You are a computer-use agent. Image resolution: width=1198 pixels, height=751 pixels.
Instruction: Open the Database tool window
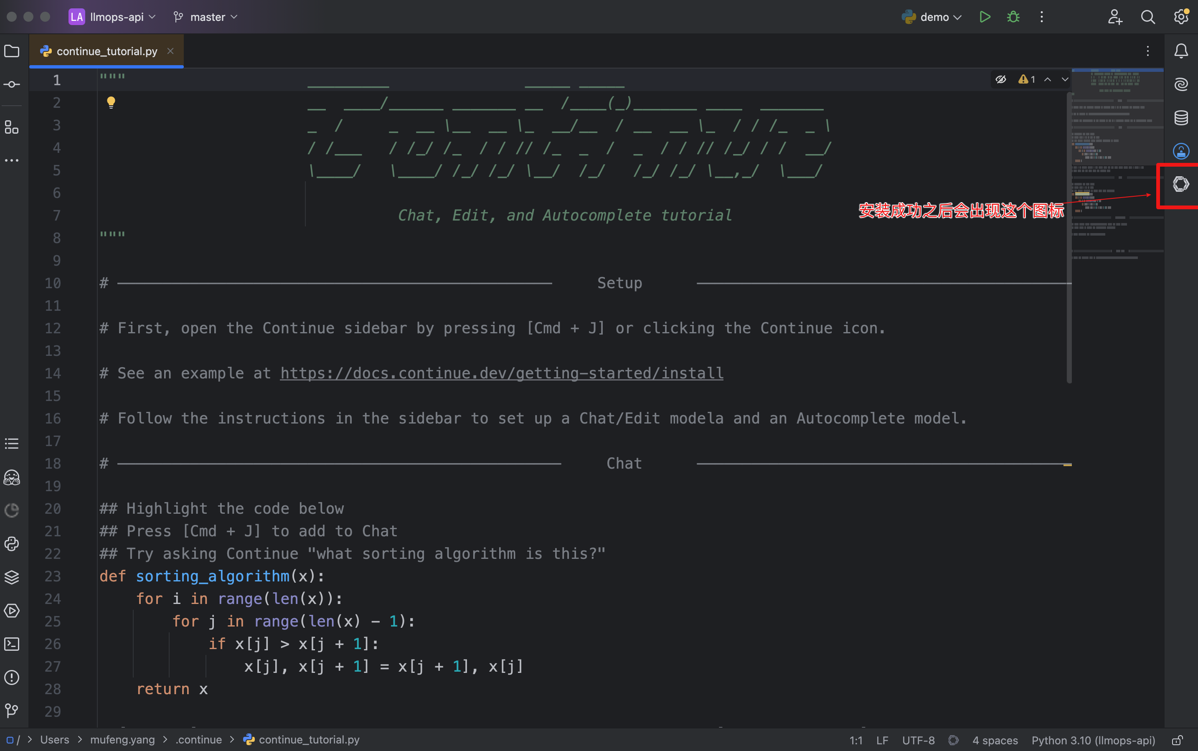[1181, 117]
